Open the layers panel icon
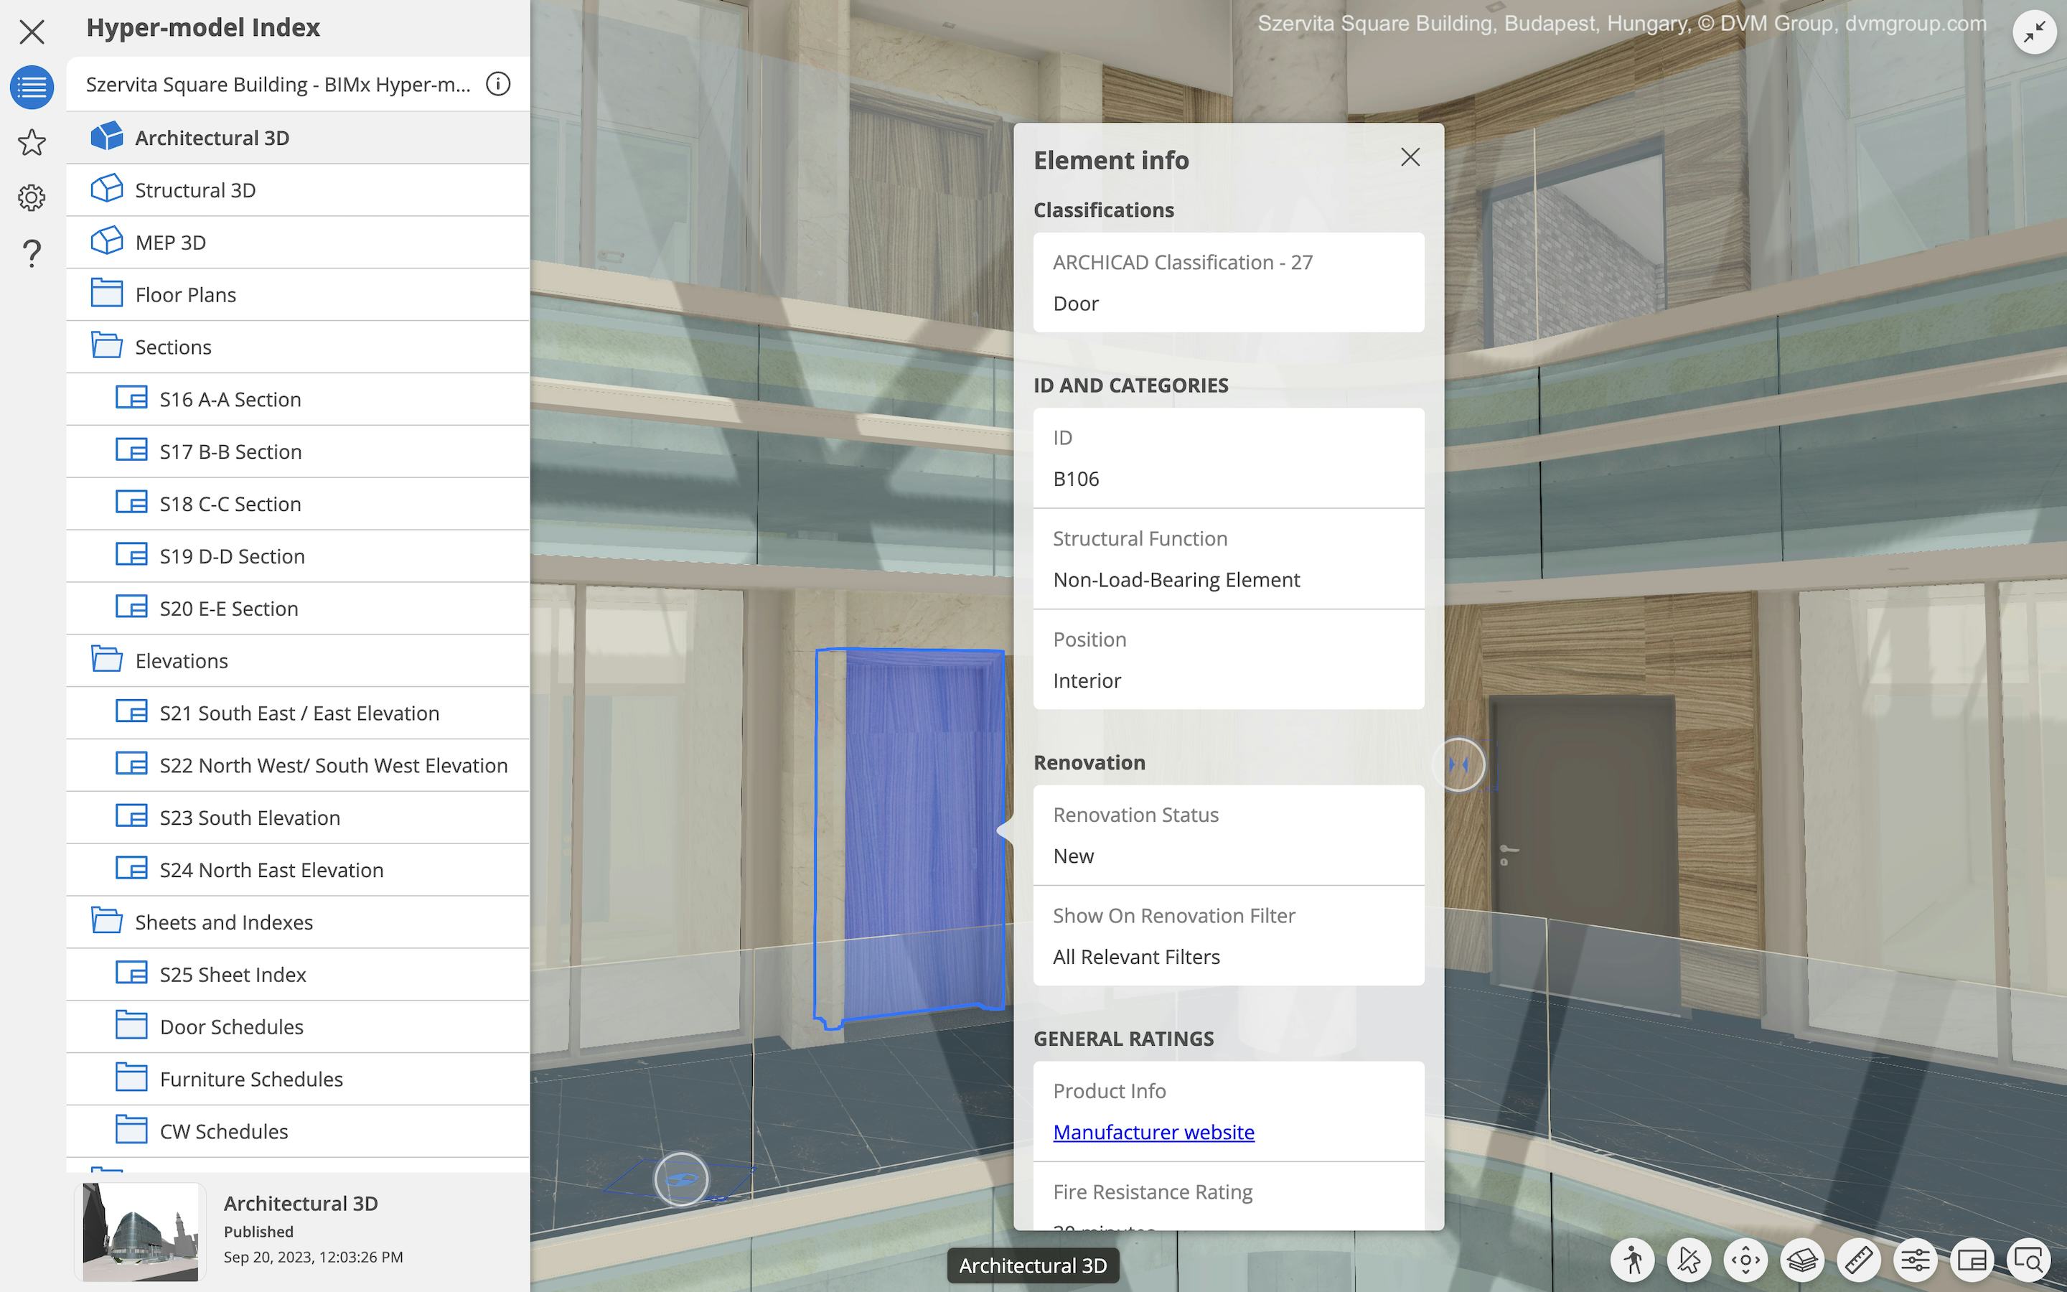This screenshot has height=1292, width=2067. tap(1801, 1260)
